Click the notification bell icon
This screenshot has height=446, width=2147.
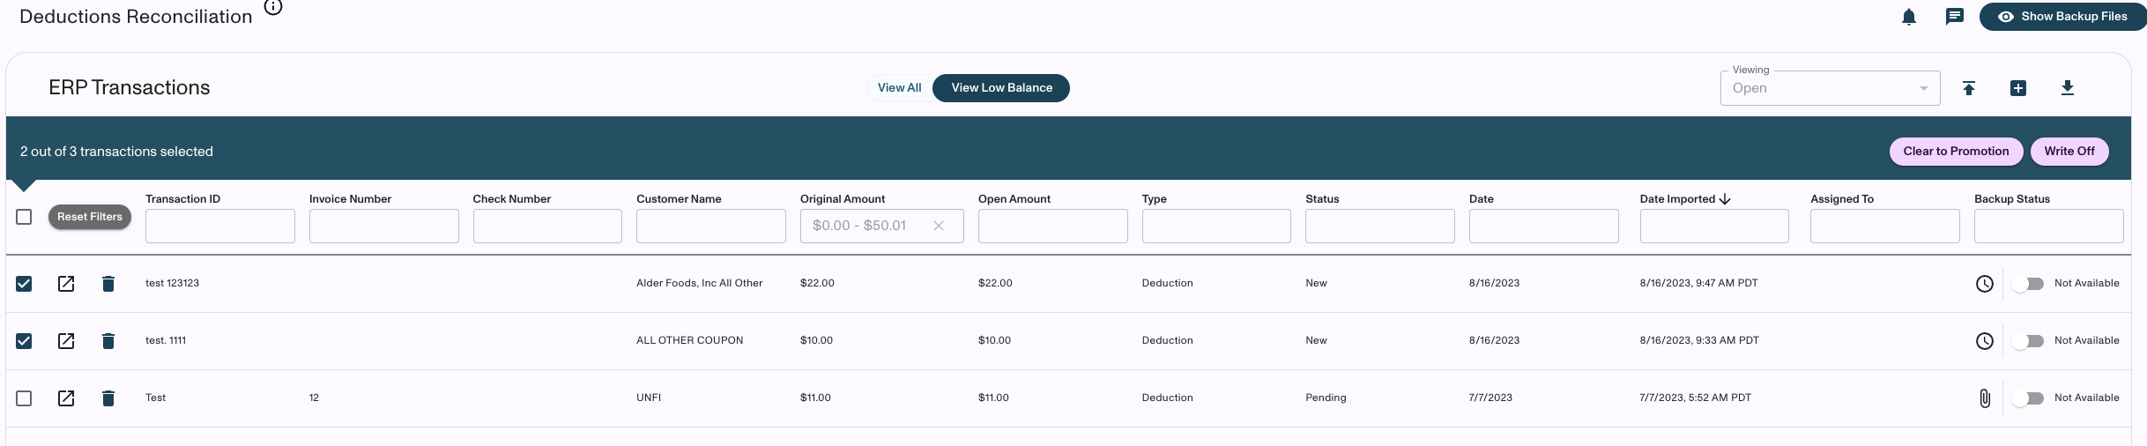[x=1909, y=17]
